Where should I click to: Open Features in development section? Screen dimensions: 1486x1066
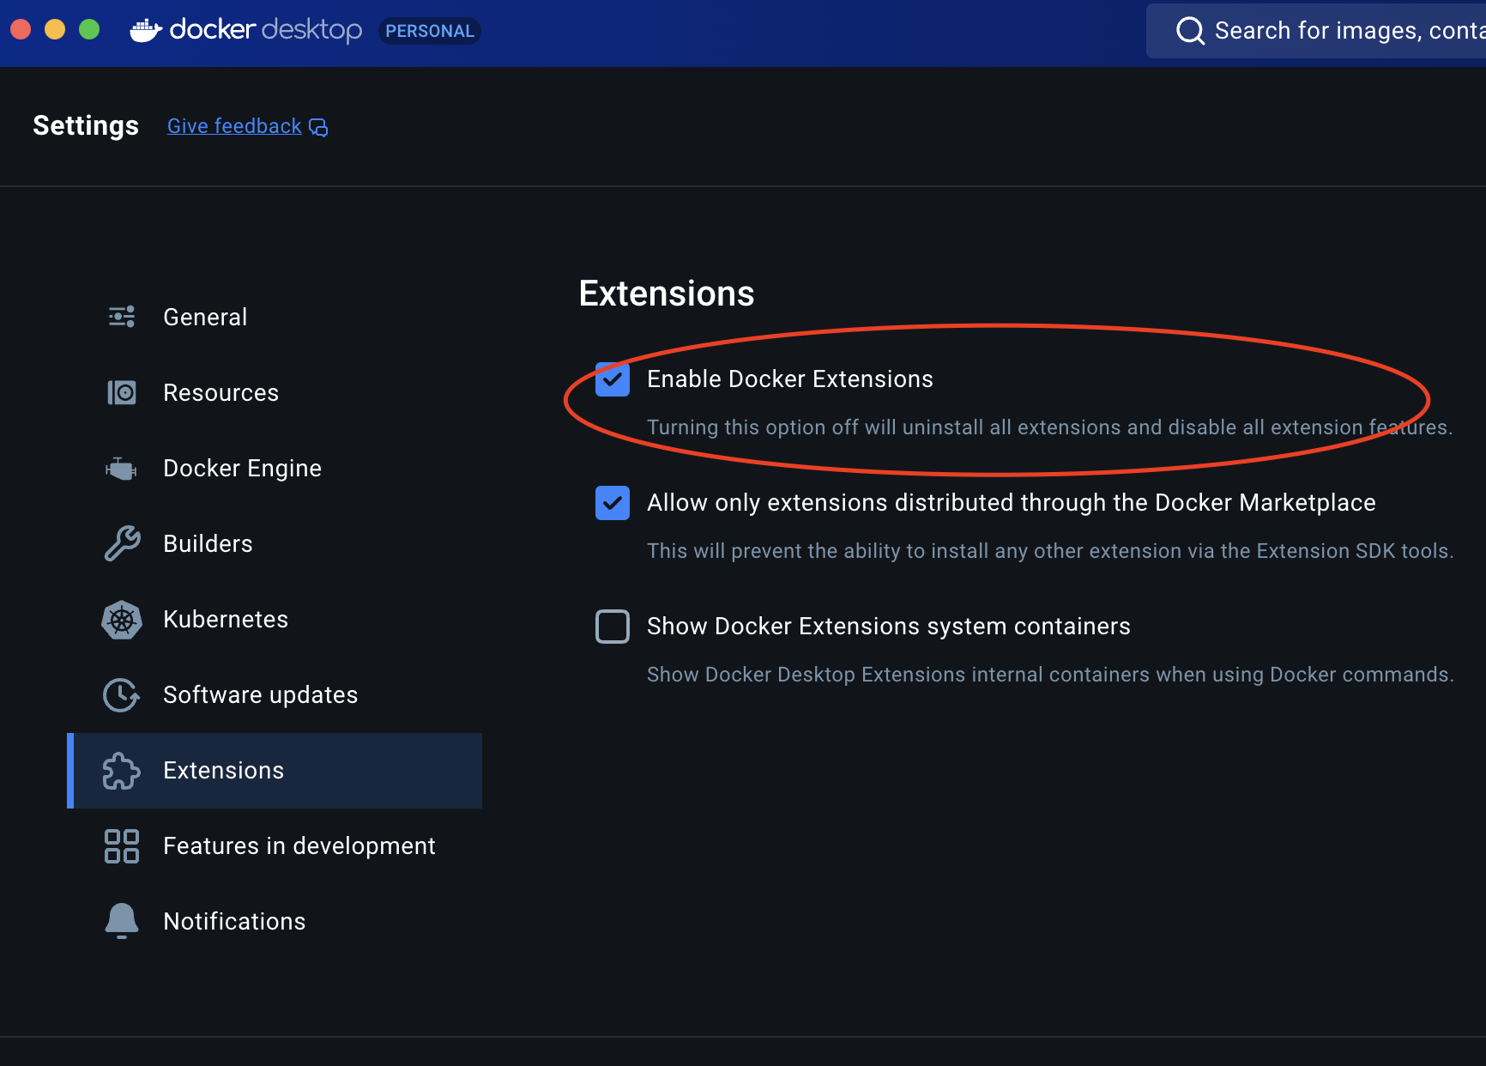pyautogui.click(x=275, y=846)
